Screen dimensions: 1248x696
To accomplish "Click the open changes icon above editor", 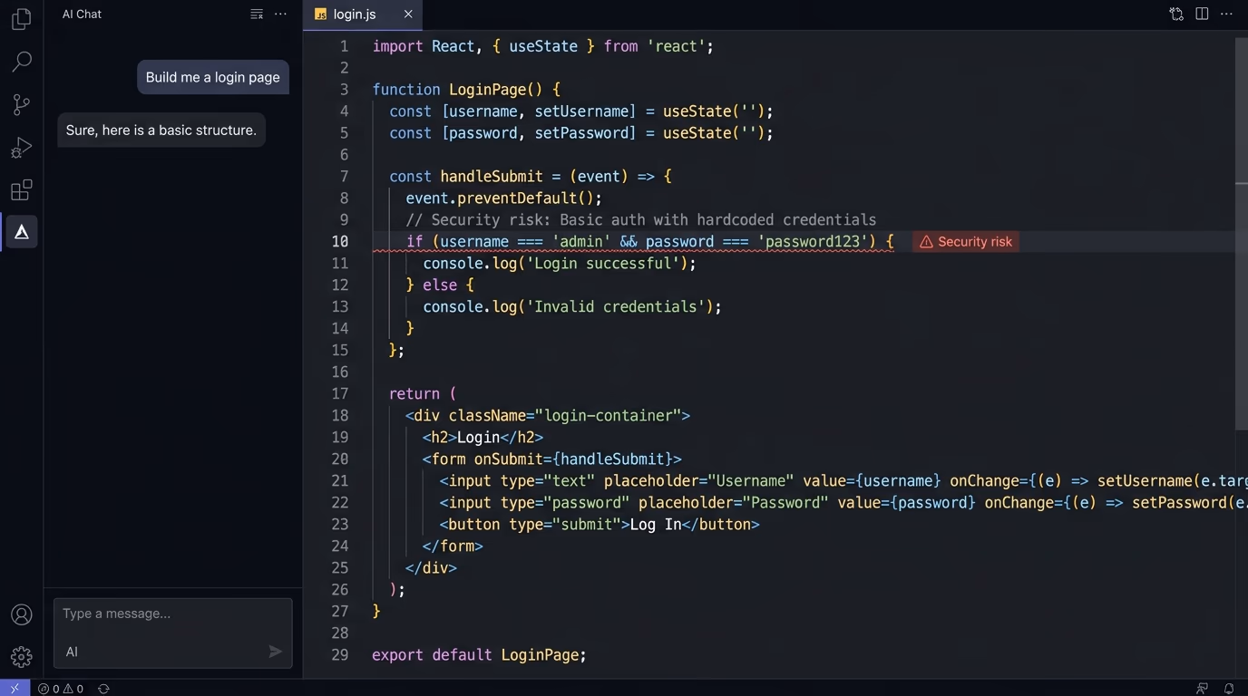I will [1176, 14].
